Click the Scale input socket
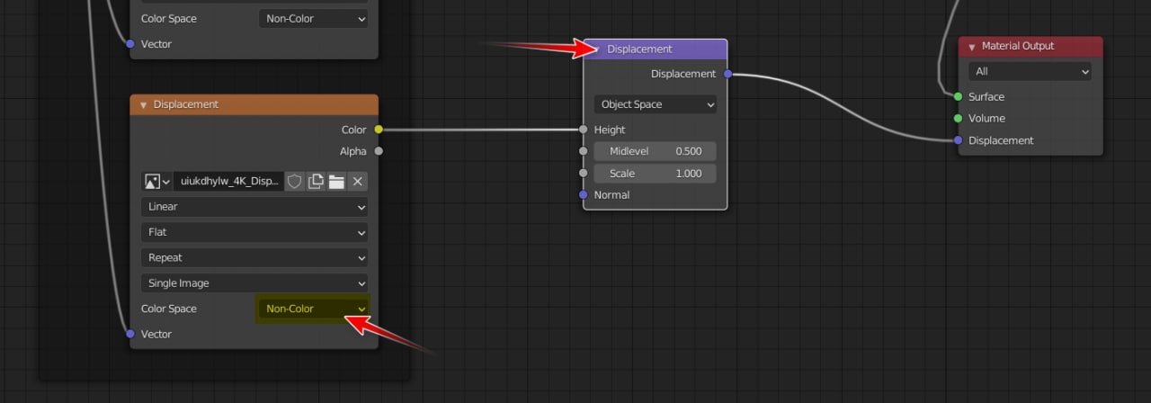 (x=584, y=174)
